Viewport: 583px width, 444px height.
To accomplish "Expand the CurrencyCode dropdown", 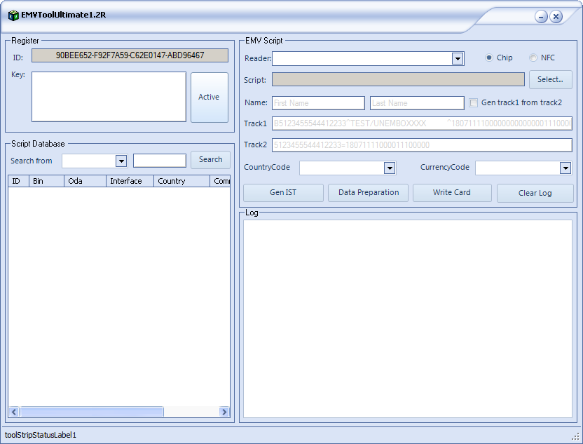I will pos(565,168).
